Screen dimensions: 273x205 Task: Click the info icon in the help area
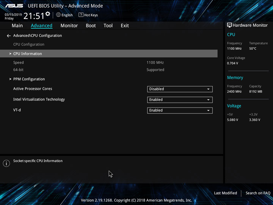6,163
